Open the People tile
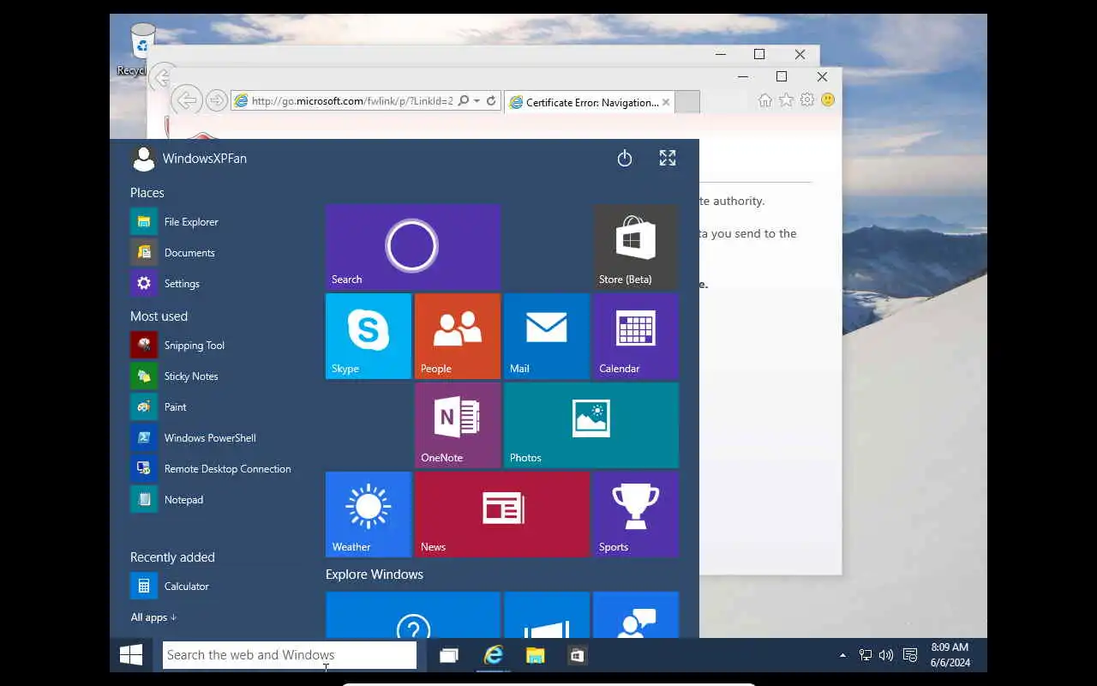Viewport: 1097px width, 686px height. click(x=458, y=336)
